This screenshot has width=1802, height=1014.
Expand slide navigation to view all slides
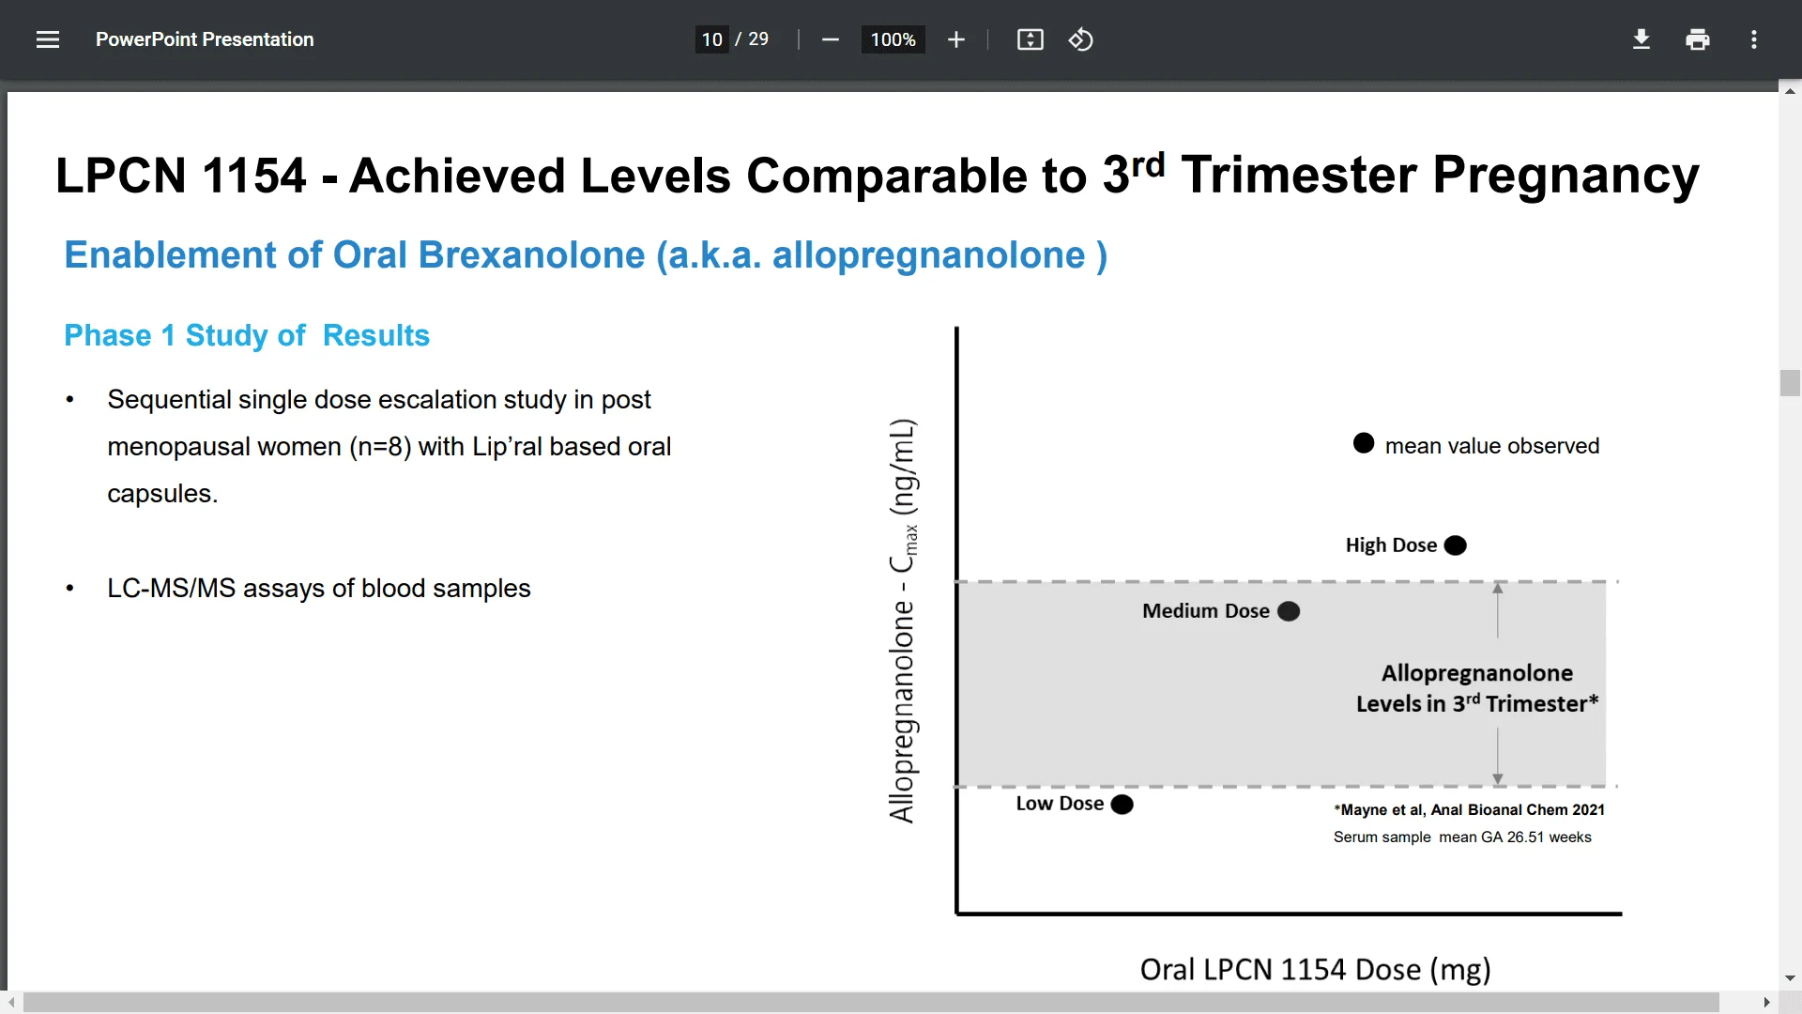pyautogui.click(x=48, y=39)
